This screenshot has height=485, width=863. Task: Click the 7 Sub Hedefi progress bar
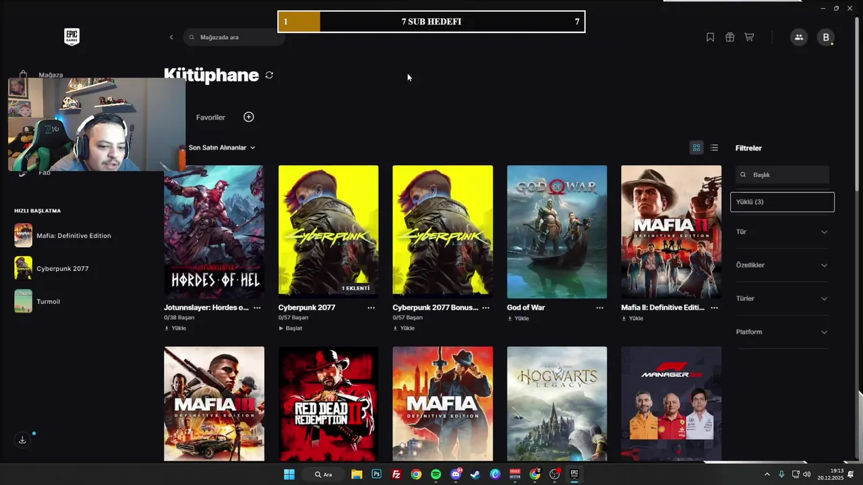pyautogui.click(x=431, y=22)
